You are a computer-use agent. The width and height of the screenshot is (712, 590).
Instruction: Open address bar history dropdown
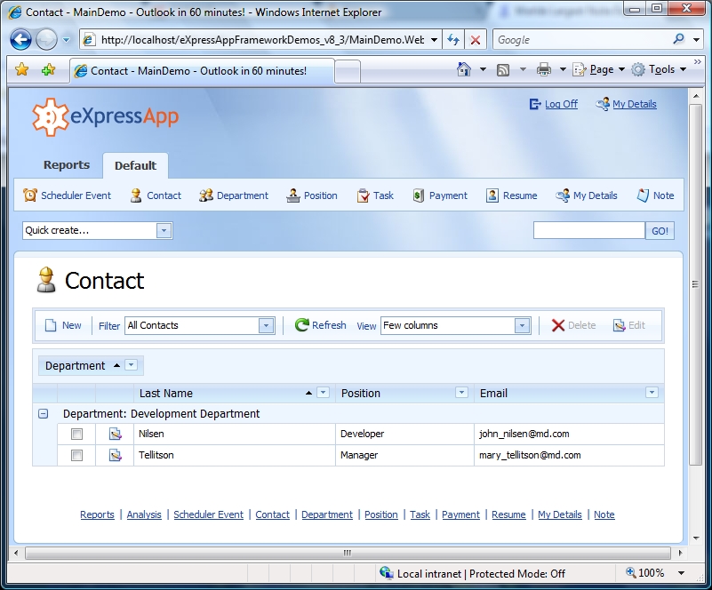pyautogui.click(x=434, y=40)
